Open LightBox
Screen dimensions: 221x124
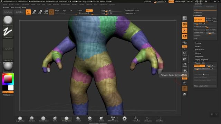(x=19, y=12)
